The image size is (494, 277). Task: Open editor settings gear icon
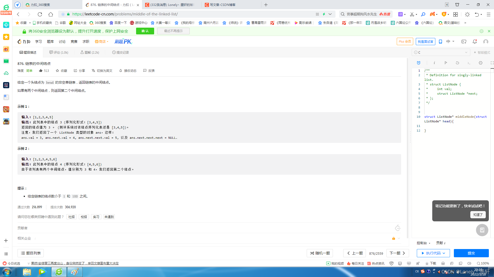pyautogui.click(x=480, y=63)
